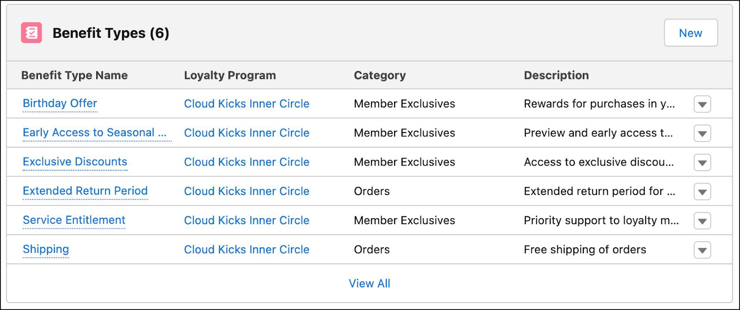
Task: Open Early Access to Seasonal record
Action: coord(97,133)
